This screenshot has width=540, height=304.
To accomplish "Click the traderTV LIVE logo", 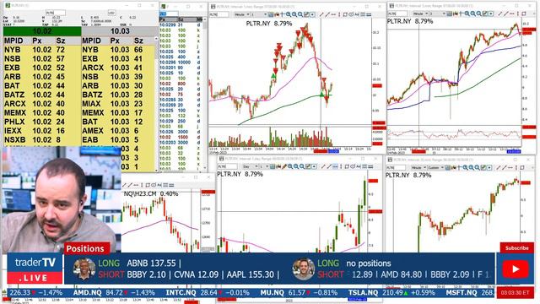I will click(35, 269).
